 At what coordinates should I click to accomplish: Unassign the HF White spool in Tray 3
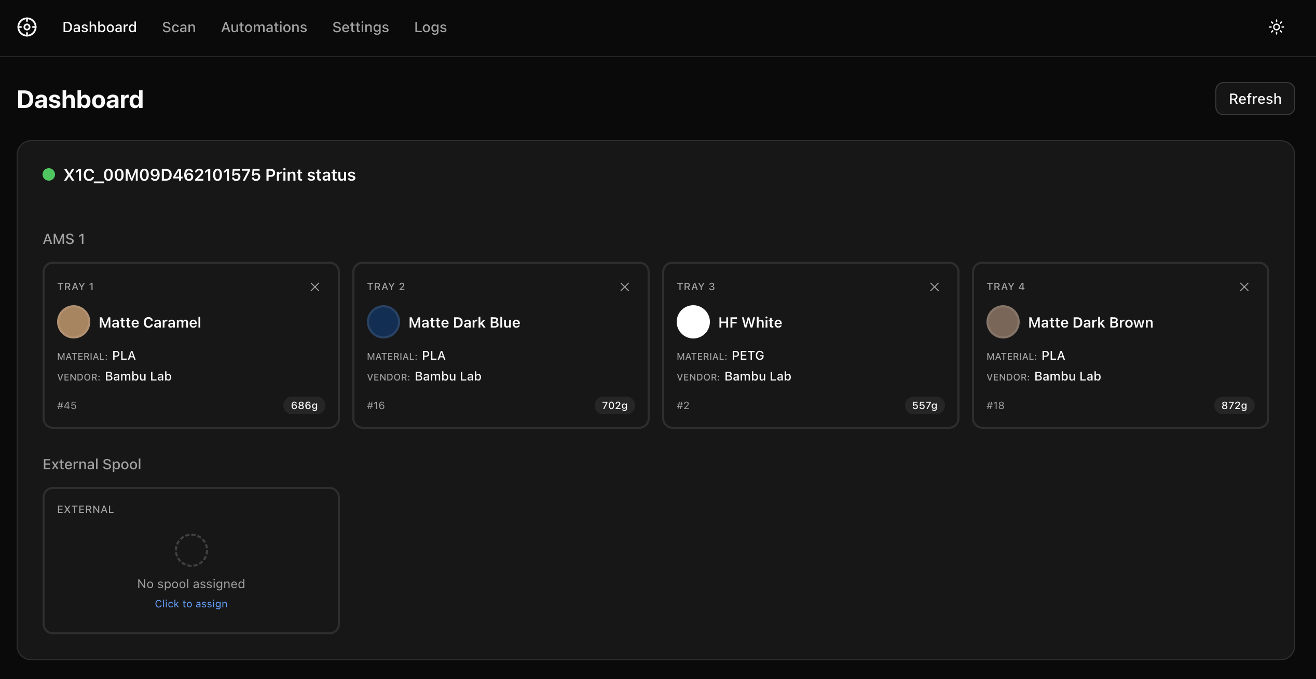[934, 287]
